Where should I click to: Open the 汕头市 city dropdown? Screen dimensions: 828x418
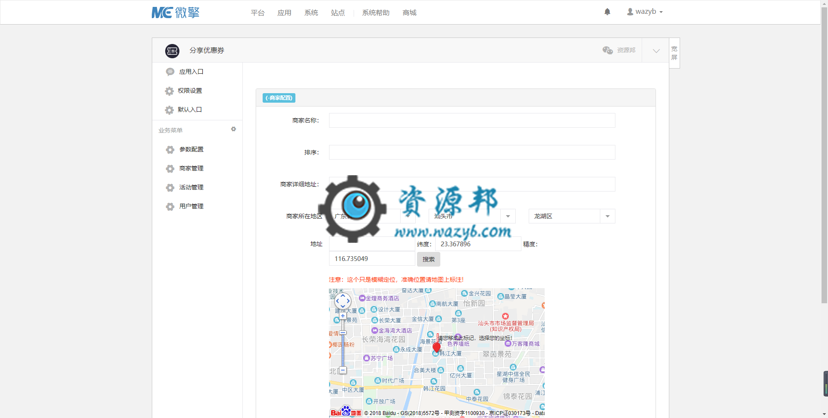[x=472, y=216]
